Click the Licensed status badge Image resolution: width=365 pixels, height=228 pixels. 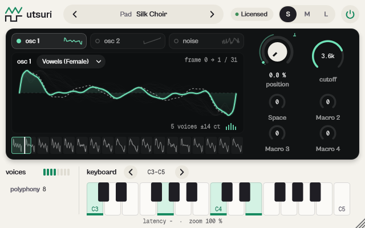[252, 14]
